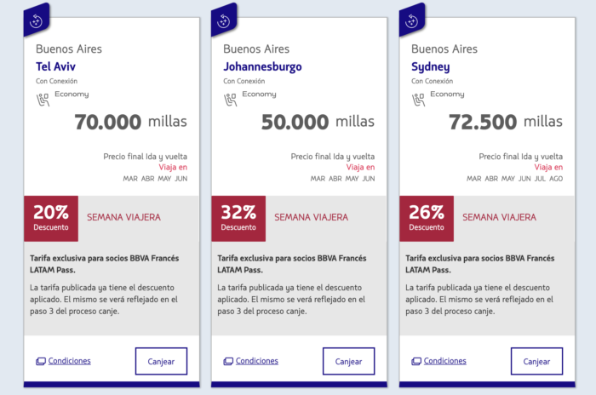
Task: Click the Economy seat icon on Sydney card
Action: [418, 98]
